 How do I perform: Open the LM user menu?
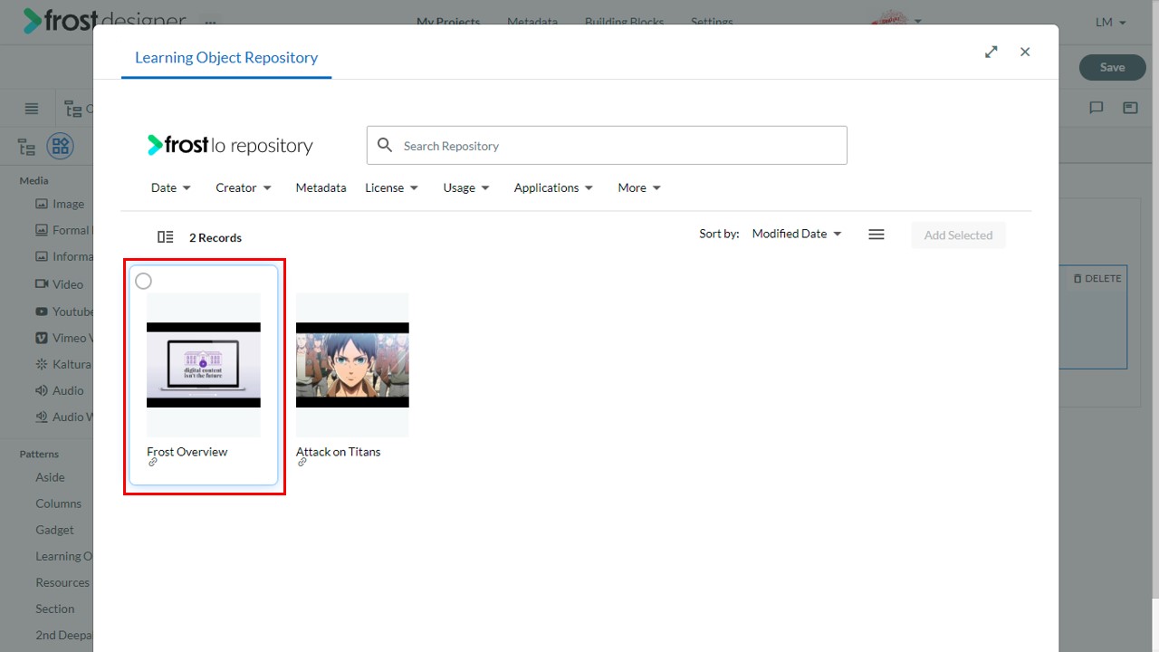pyautogui.click(x=1110, y=22)
